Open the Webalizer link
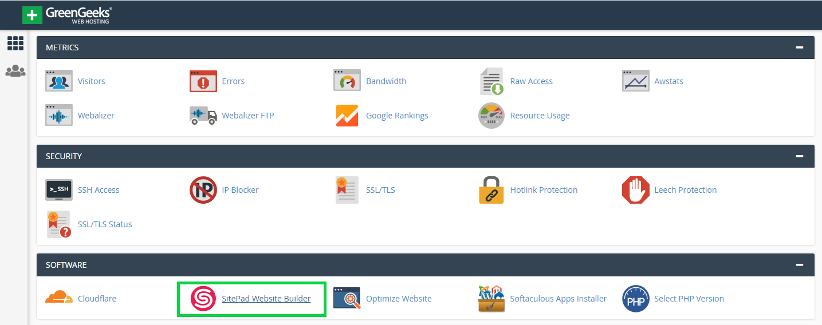This screenshot has height=325, width=822. 96,116
